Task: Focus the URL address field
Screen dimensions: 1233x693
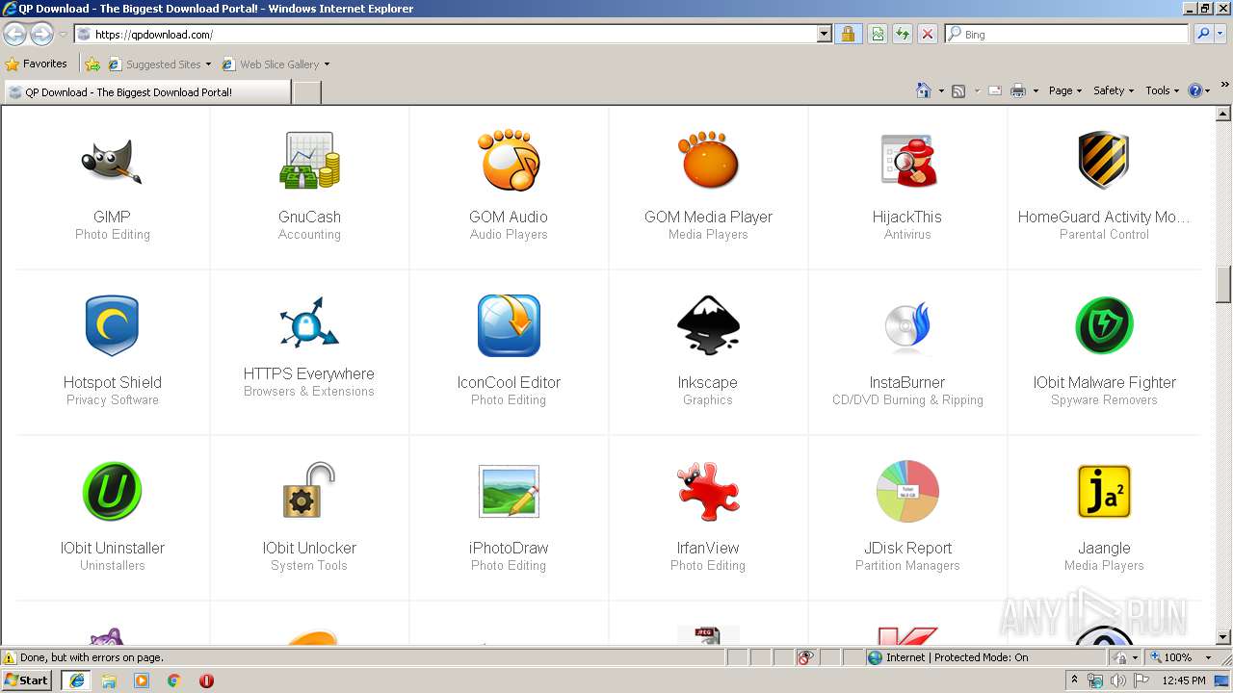Action: (453, 35)
